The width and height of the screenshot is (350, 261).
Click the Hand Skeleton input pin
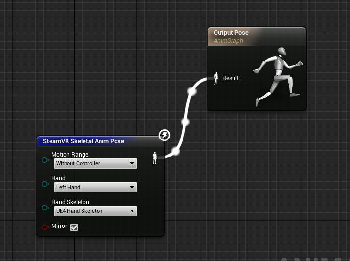[x=45, y=208]
